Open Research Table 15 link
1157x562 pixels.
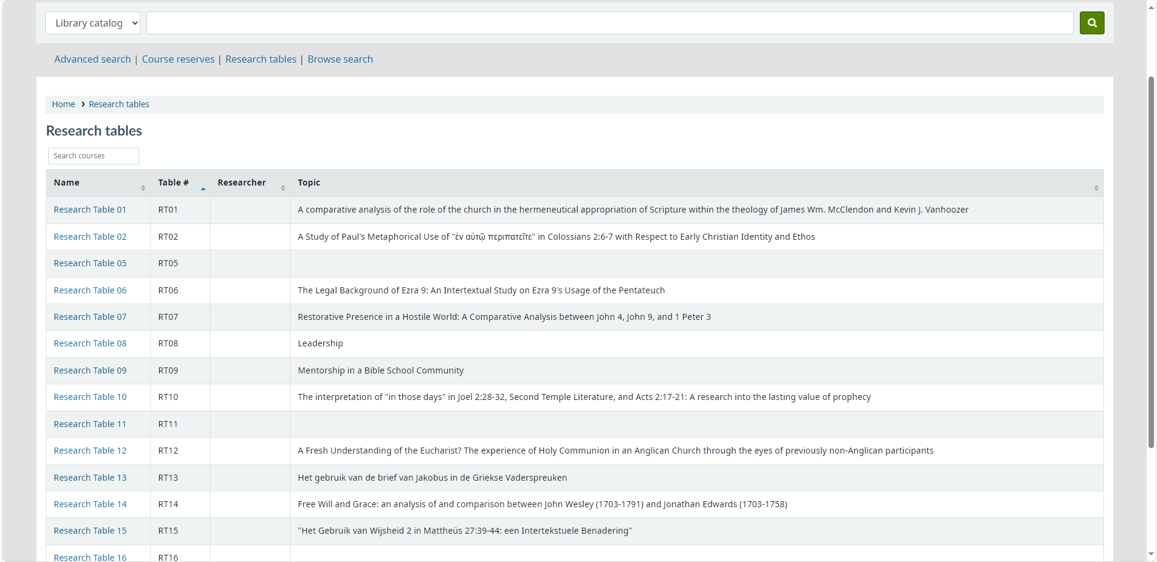tap(90, 531)
